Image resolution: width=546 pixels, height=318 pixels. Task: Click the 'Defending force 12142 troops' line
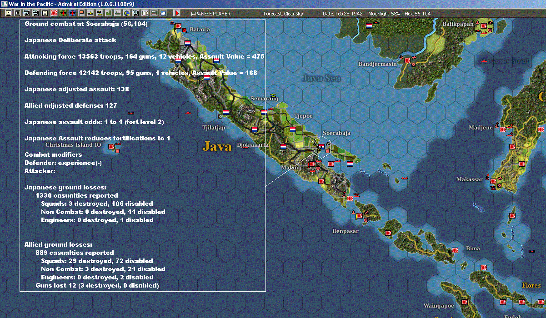tap(141, 73)
